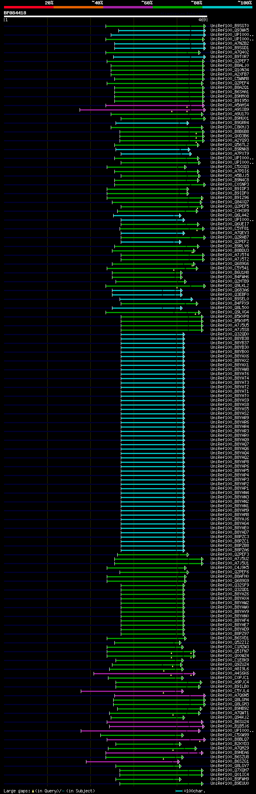
Task: Select hit label UniRef100_C5YJL4
Action: (x=230, y=691)
